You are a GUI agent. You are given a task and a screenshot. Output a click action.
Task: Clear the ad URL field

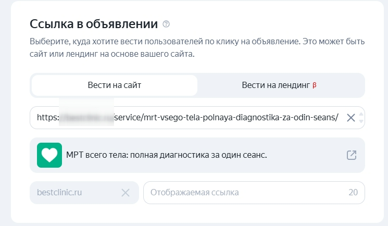[x=351, y=118]
